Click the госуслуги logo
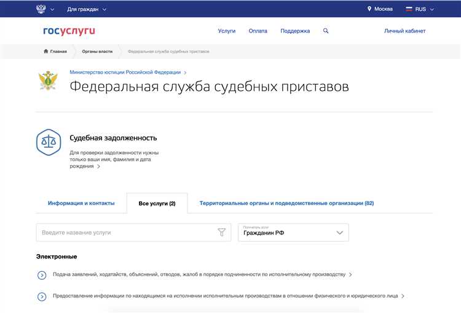 tap(69, 31)
